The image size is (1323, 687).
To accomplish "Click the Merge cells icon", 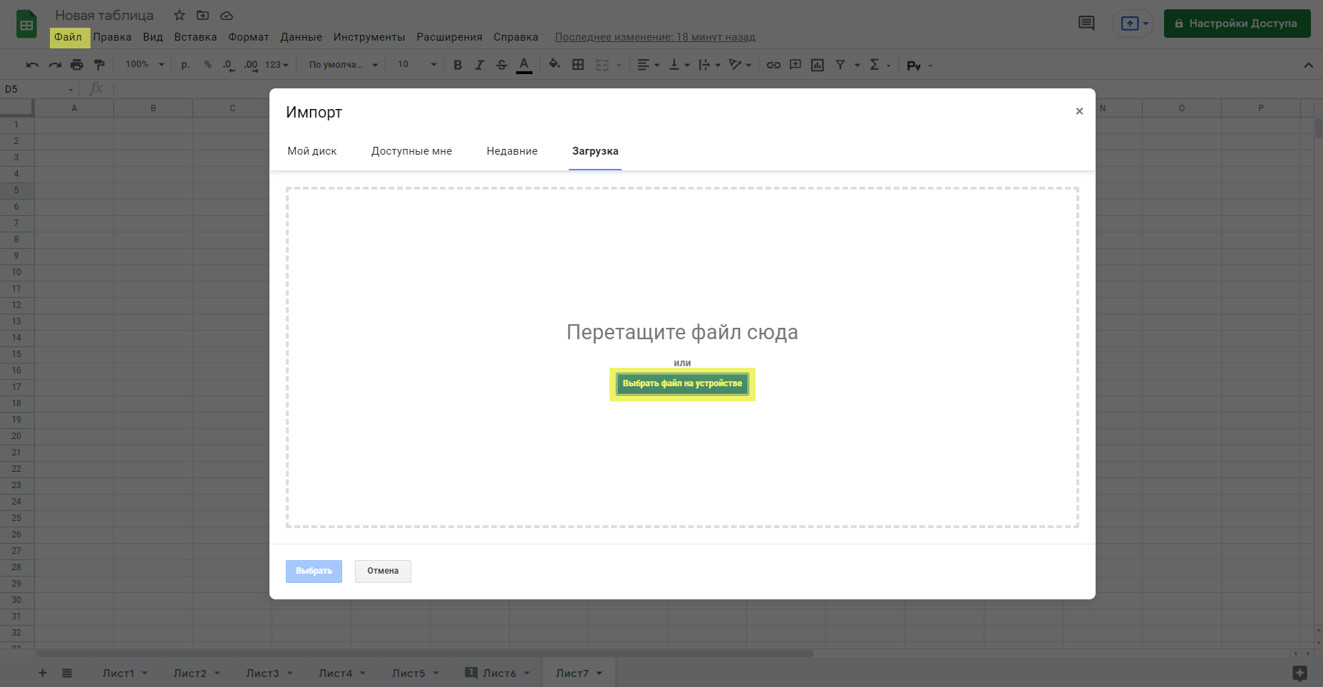I will (x=602, y=65).
